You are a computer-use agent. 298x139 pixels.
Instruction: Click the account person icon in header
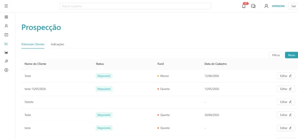[x=266, y=6]
